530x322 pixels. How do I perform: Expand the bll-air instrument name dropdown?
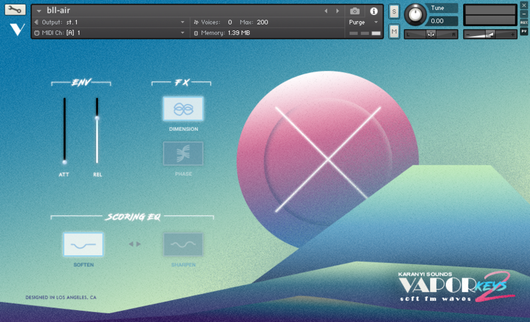click(39, 11)
